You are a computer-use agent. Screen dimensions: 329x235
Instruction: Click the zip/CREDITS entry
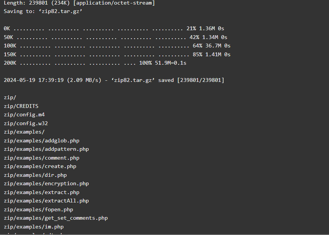(x=21, y=106)
